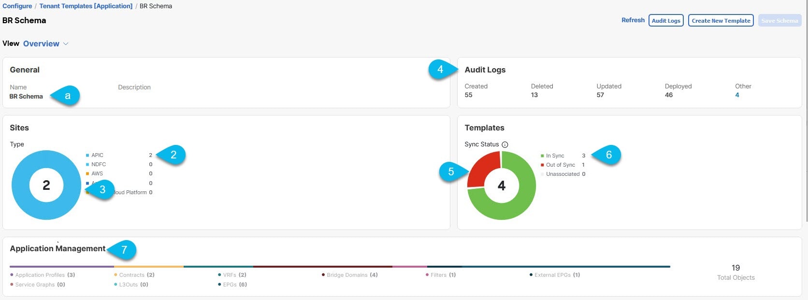
Task: Select the Unassociated legend label
Action: pyautogui.click(x=563, y=174)
